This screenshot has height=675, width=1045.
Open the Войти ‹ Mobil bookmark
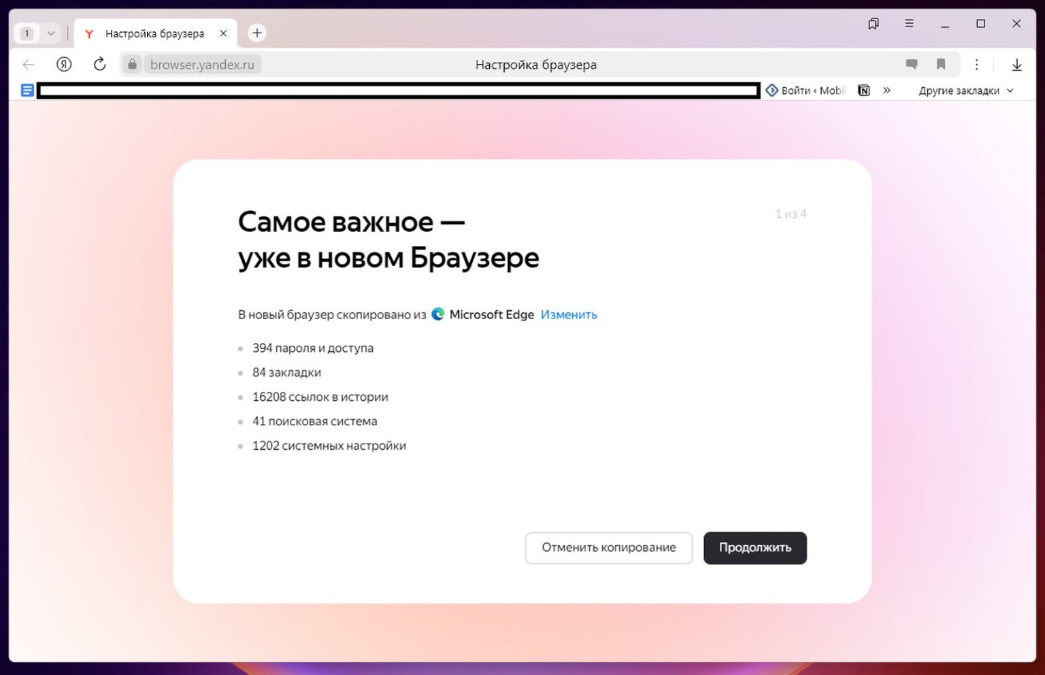[805, 90]
